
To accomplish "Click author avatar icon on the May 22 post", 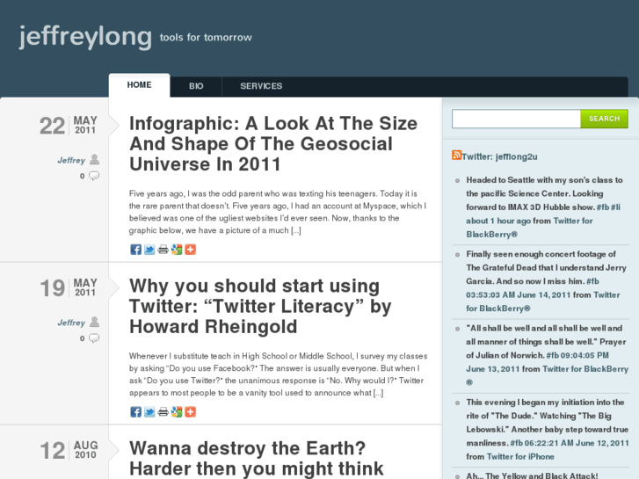I will (95, 159).
